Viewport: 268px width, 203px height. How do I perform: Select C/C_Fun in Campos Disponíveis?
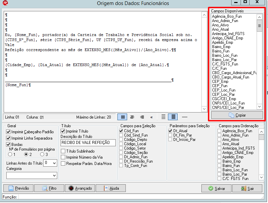click(219, 68)
